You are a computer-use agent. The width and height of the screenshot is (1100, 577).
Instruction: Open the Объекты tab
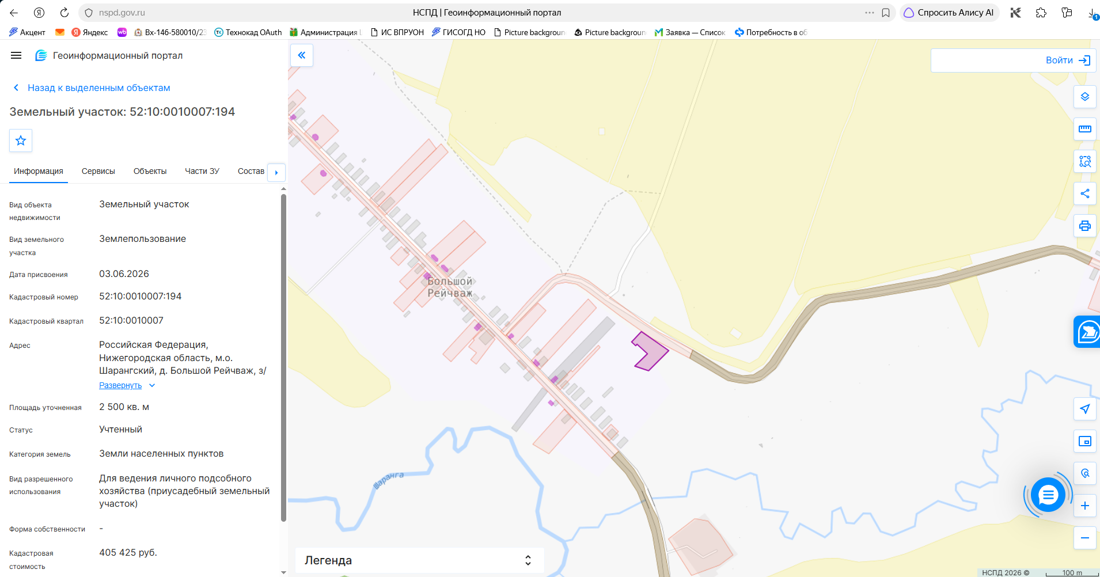[150, 171]
